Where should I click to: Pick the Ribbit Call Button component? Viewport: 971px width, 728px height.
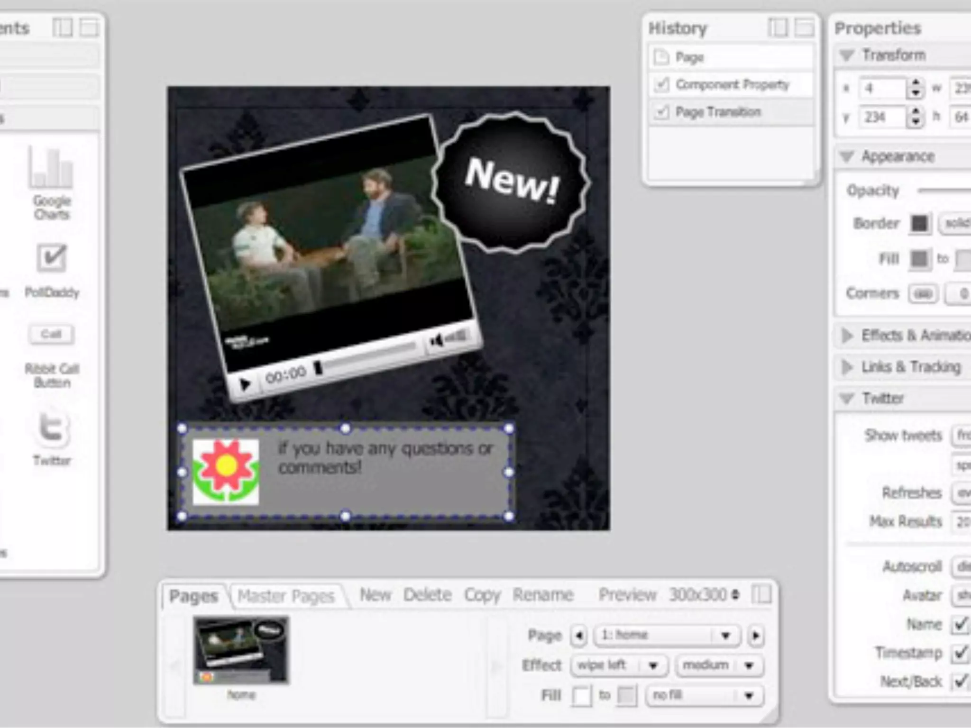[x=51, y=335]
